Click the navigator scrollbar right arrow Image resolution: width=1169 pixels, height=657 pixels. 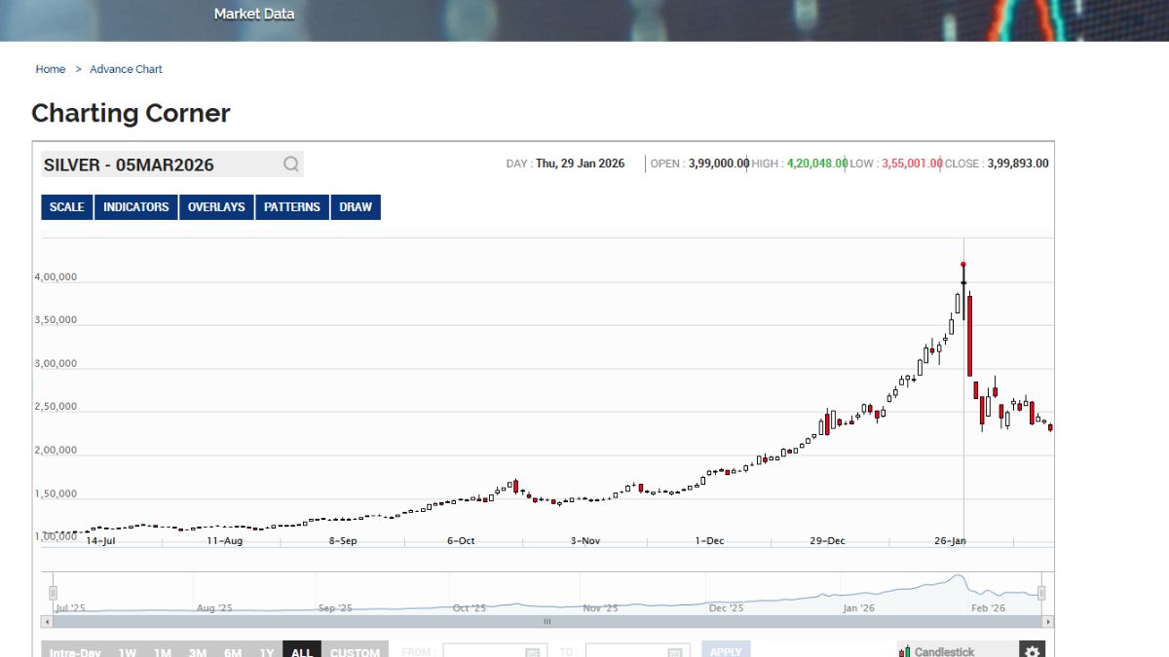click(1048, 621)
